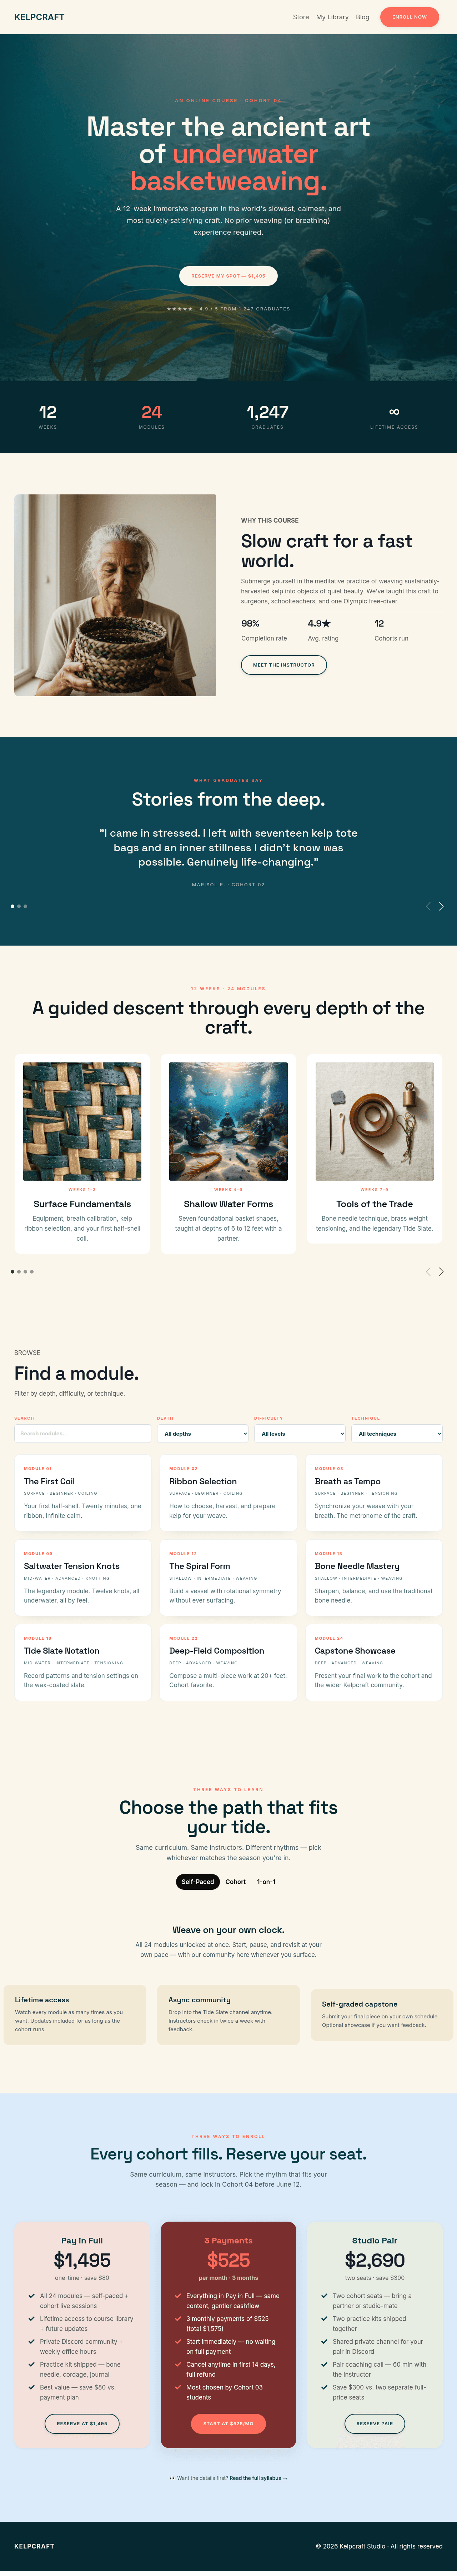Screen dimensions: 457x2576
Task: Select the first testimonial carousel dot
Action: pyautogui.click(x=13, y=906)
